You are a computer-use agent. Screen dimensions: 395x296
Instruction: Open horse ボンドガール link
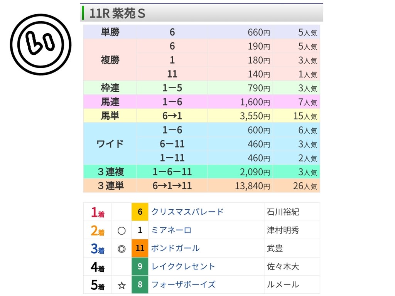pos(175,248)
